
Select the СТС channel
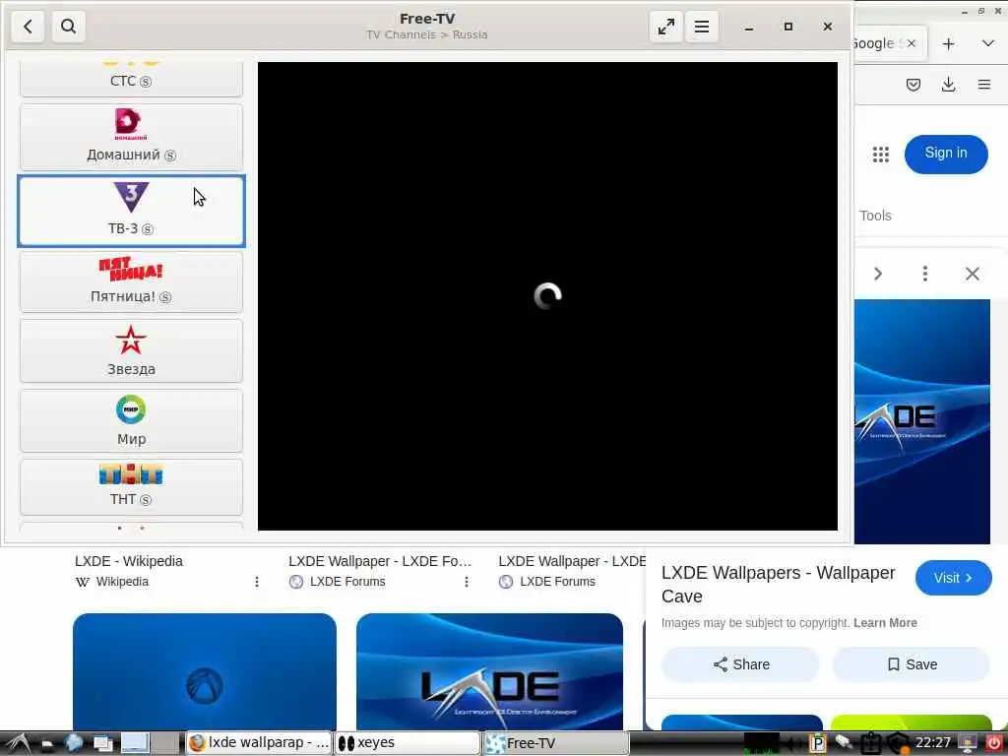click(x=131, y=79)
